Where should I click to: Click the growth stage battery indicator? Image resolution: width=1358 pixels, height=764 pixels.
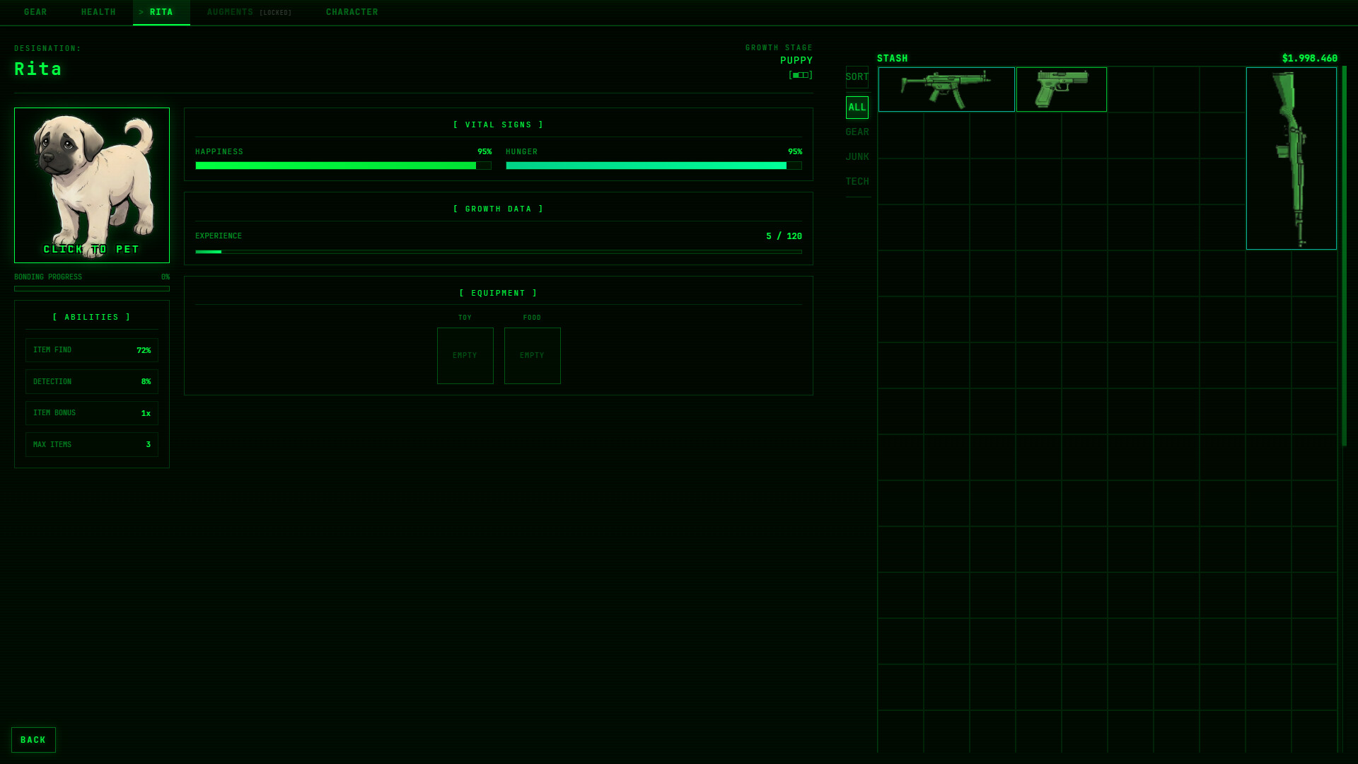[x=799, y=74]
